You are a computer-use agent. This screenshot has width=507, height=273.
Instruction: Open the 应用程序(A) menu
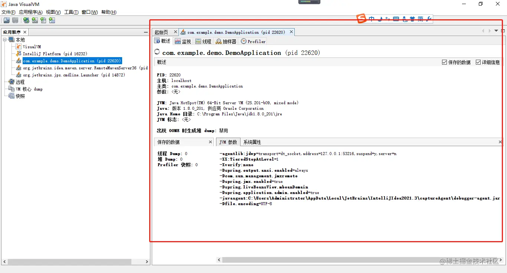(x=30, y=12)
